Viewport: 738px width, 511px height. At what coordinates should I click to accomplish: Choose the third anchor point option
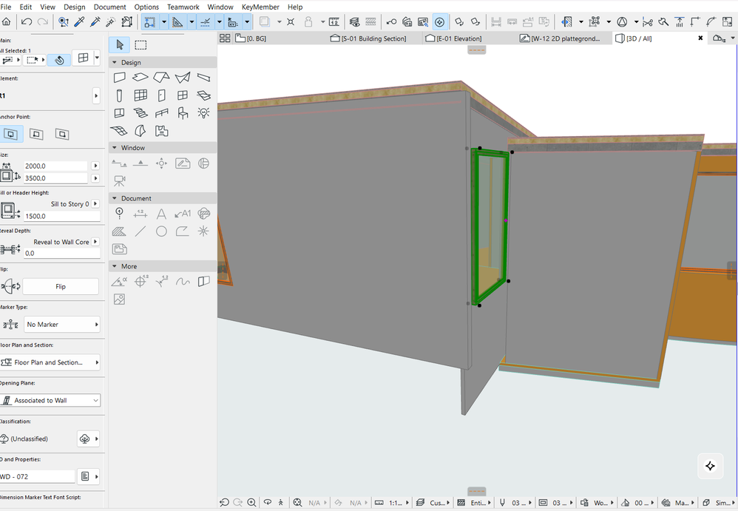(x=61, y=134)
